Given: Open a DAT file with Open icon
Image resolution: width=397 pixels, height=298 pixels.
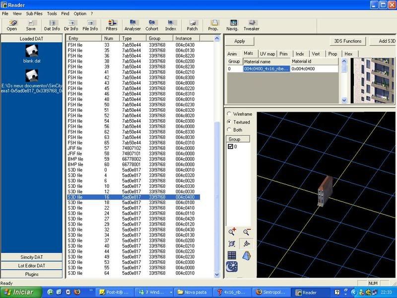Looking at the screenshot, I should pos(12,25).
